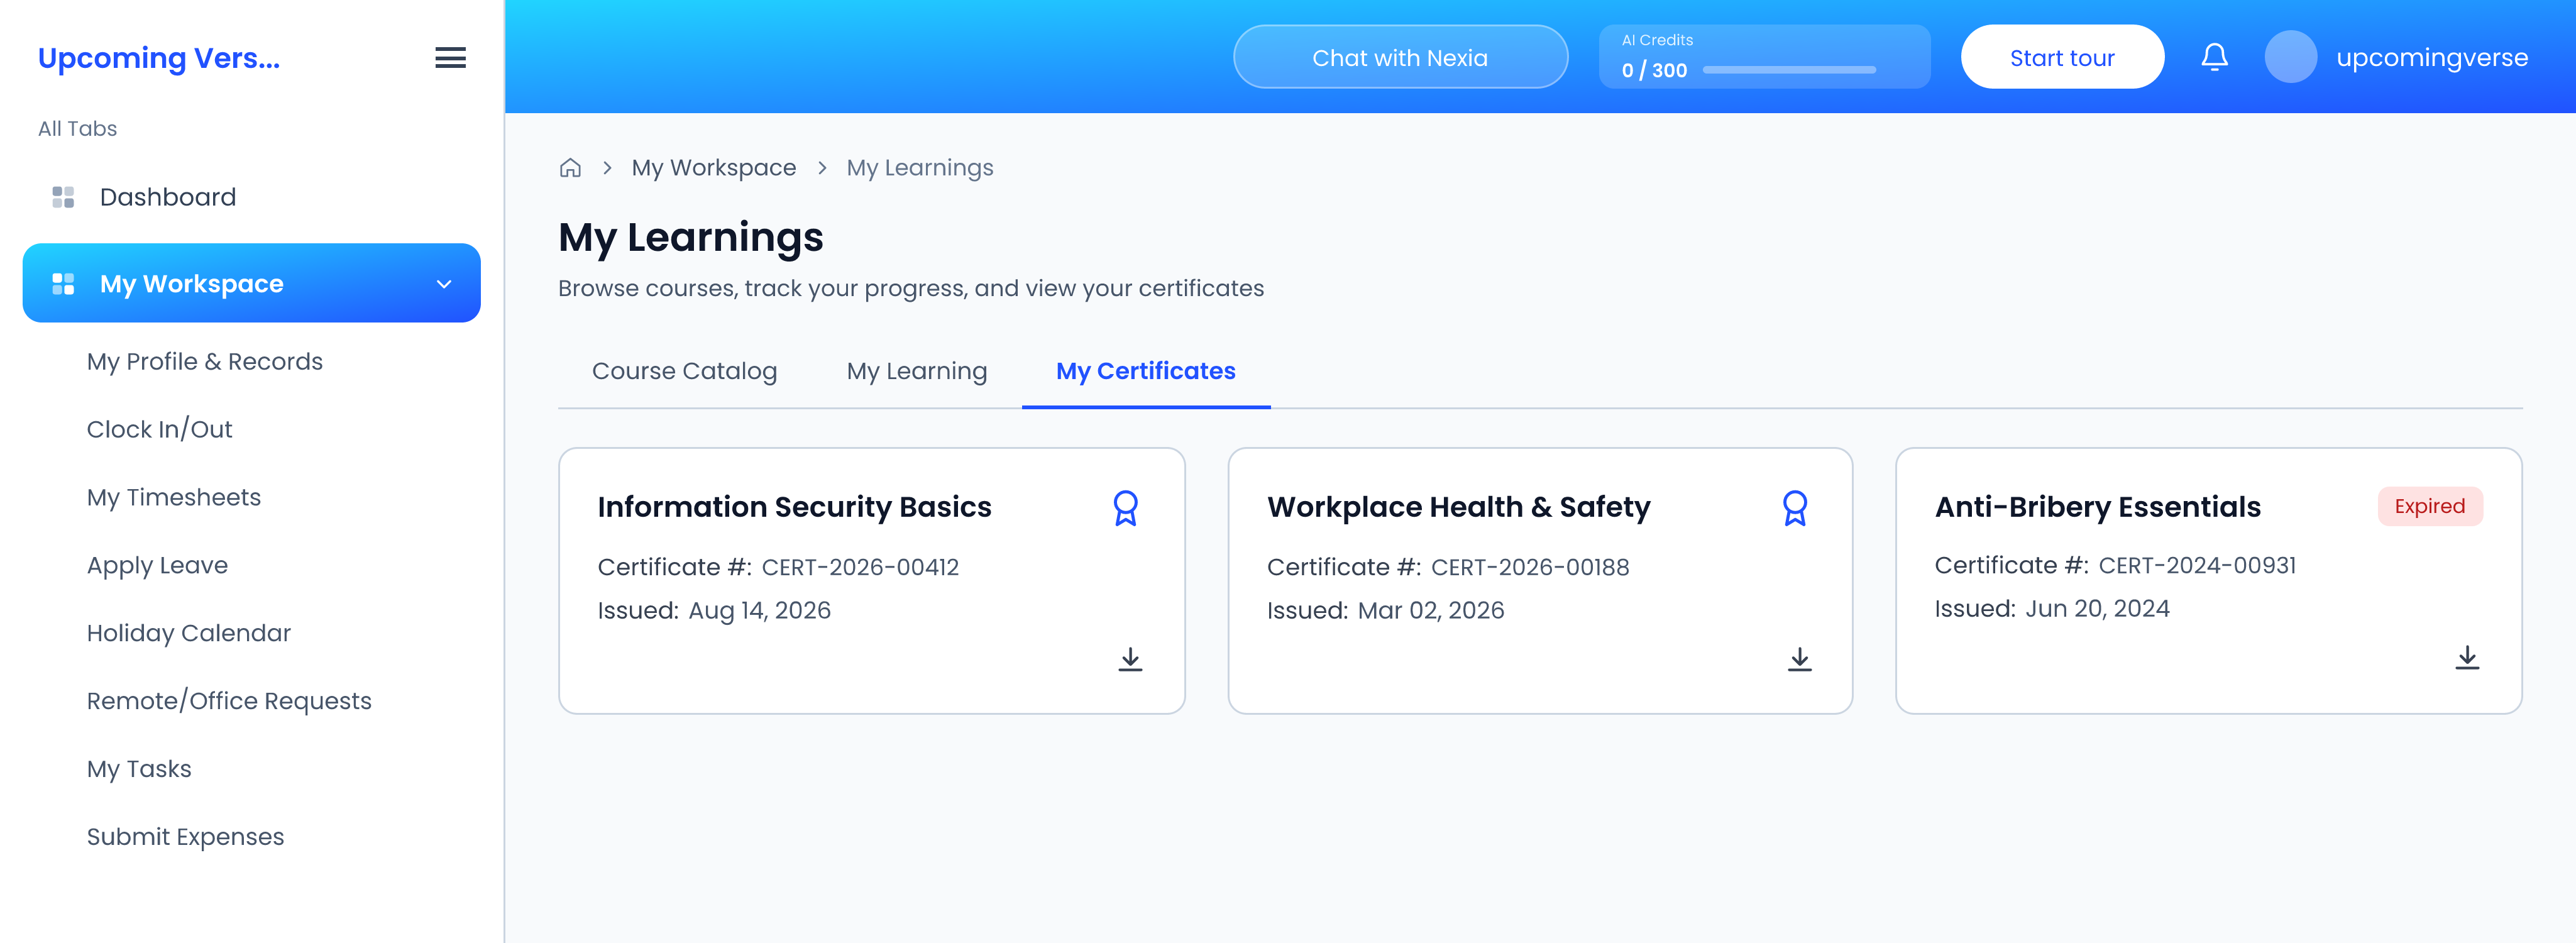Collapse the My Workspace chevron

(444, 284)
